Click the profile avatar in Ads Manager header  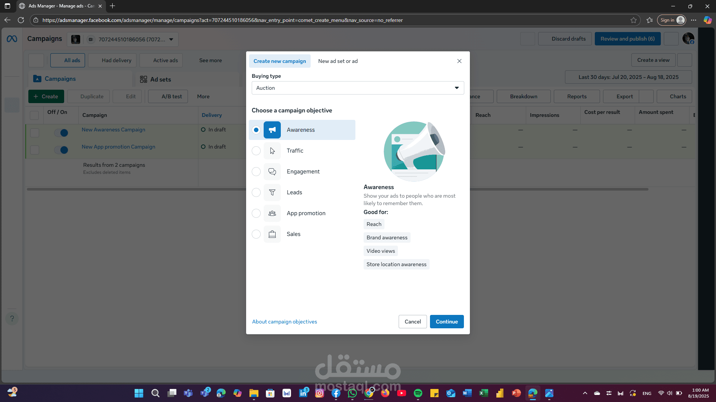688,38
